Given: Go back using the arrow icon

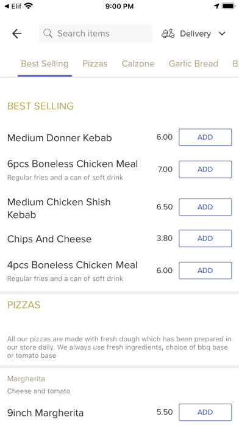Looking at the screenshot, I should pos(17,34).
